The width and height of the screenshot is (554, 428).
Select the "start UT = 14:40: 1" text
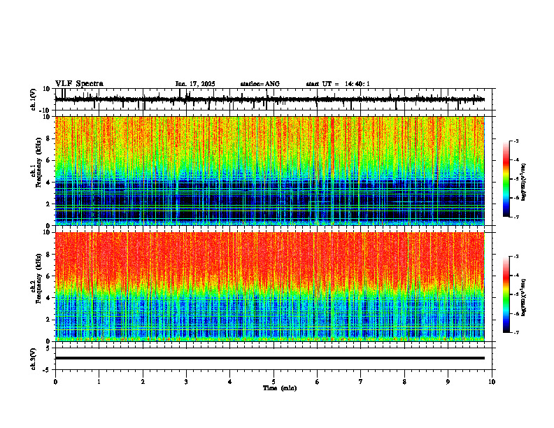pos(338,84)
